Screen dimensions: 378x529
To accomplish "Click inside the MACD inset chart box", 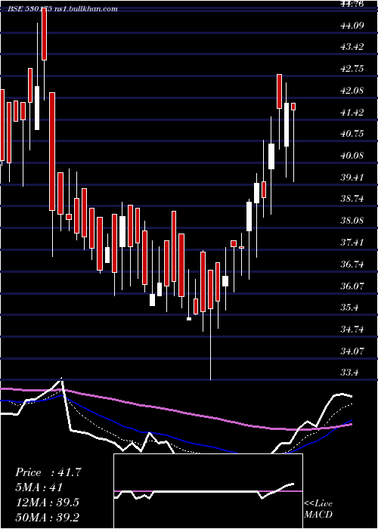I will pos(208,491).
